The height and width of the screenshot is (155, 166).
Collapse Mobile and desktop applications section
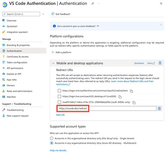click(53, 63)
